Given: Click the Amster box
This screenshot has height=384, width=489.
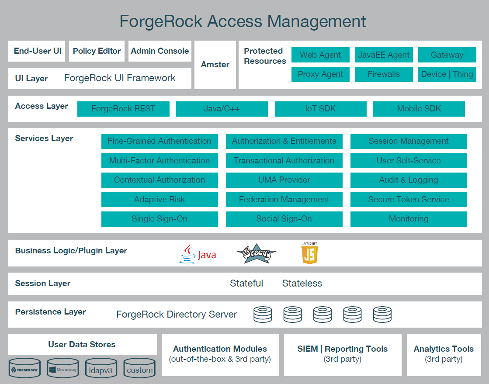Looking at the screenshot, I should (x=215, y=65).
